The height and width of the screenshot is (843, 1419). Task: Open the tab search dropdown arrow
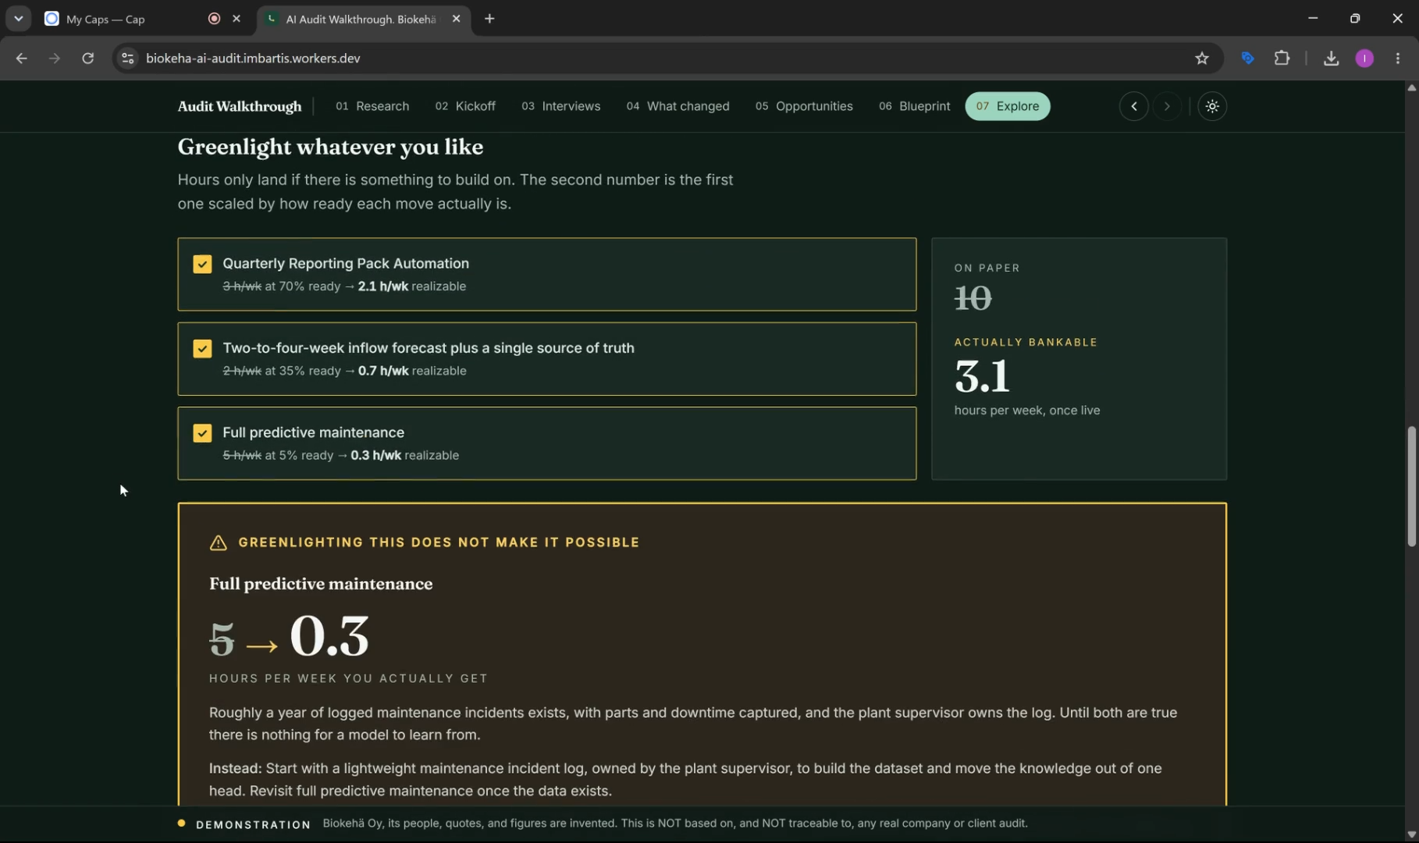tap(18, 19)
